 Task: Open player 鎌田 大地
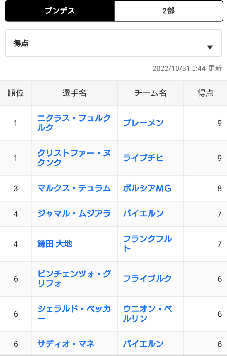click(x=55, y=244)
